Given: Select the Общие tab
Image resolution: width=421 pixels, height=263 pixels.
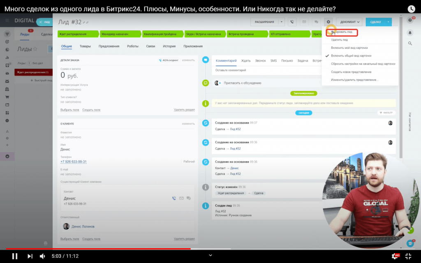Looking at the screenshot, I should pos(66,46).
